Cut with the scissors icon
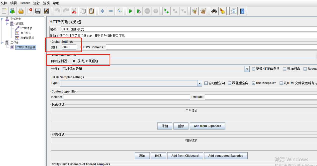Viewport: 317px width, 166px height. click(74, 11)
